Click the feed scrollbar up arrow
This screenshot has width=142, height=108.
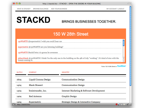[124, 59]
